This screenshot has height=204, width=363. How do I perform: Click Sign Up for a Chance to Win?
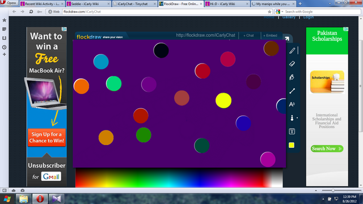[47, 137]
